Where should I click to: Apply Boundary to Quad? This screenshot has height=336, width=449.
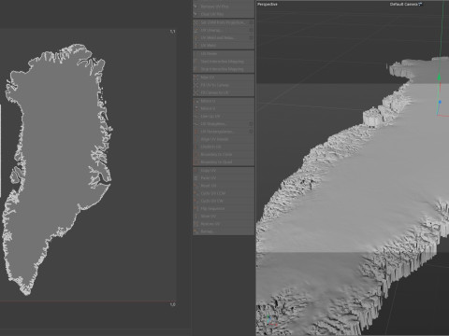[224, 162]
